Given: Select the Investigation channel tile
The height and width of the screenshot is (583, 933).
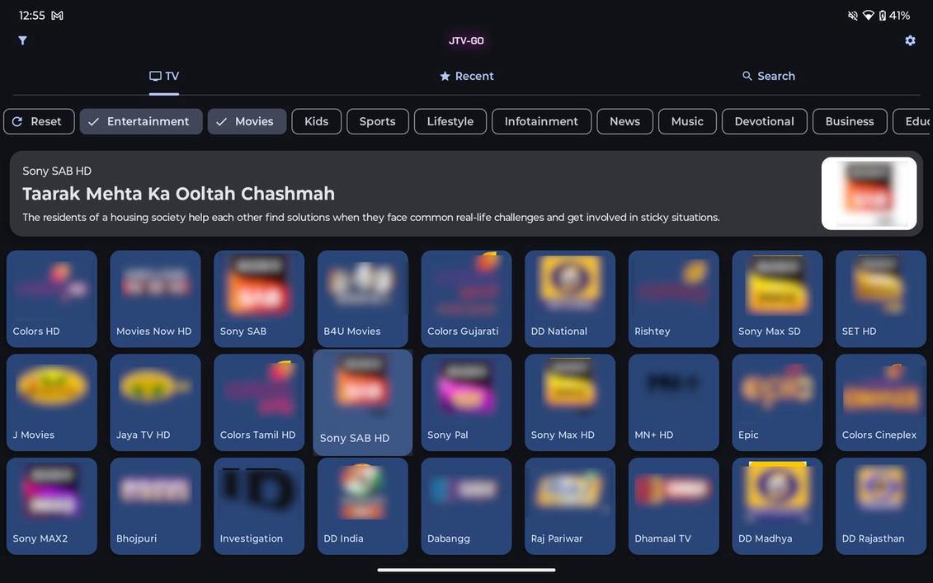Looking at the screenshot, I should tap(259, 505).
